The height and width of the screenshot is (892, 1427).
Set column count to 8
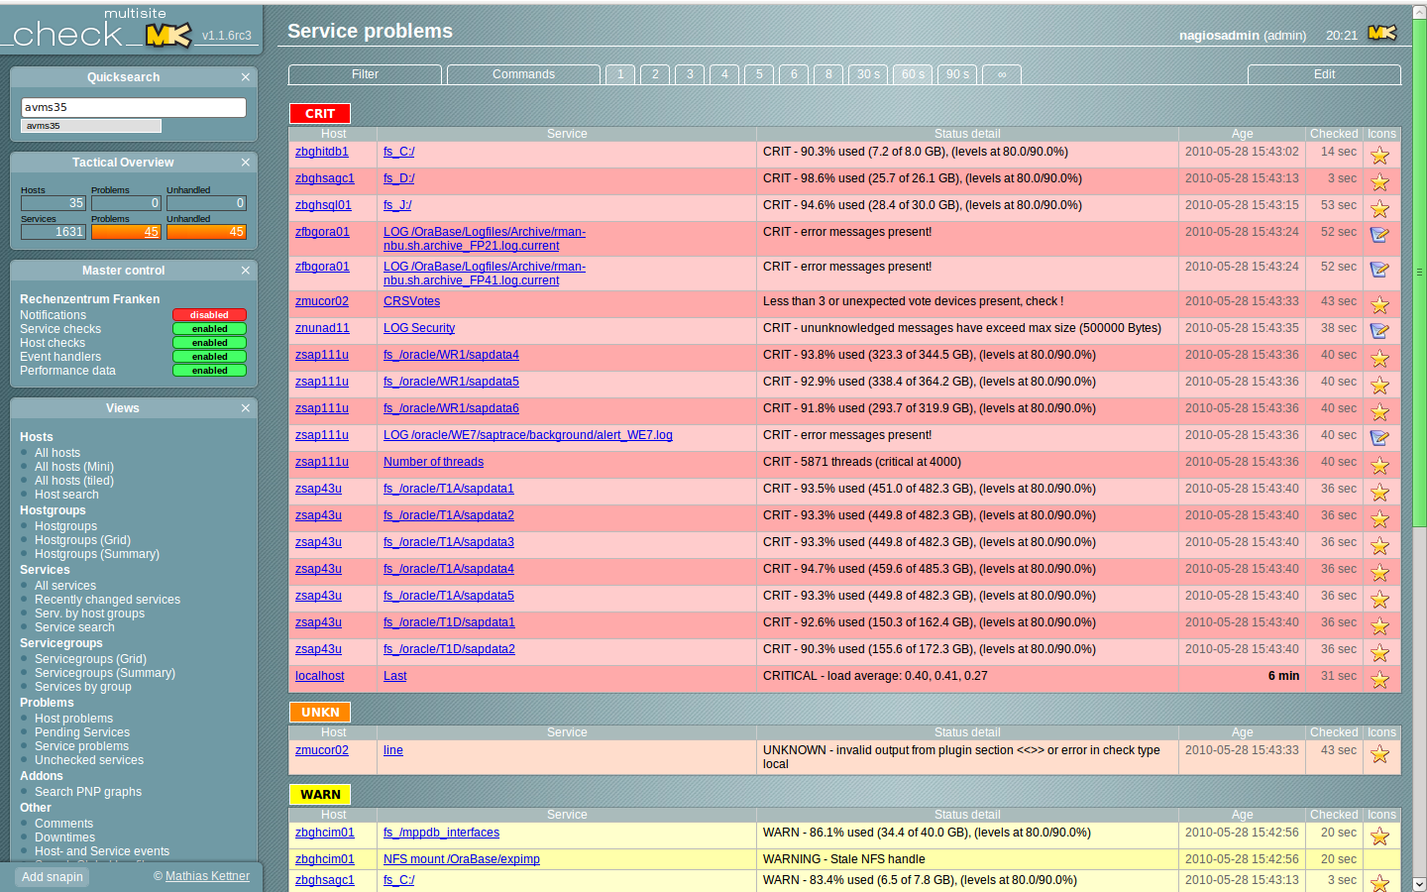point(828,74)
